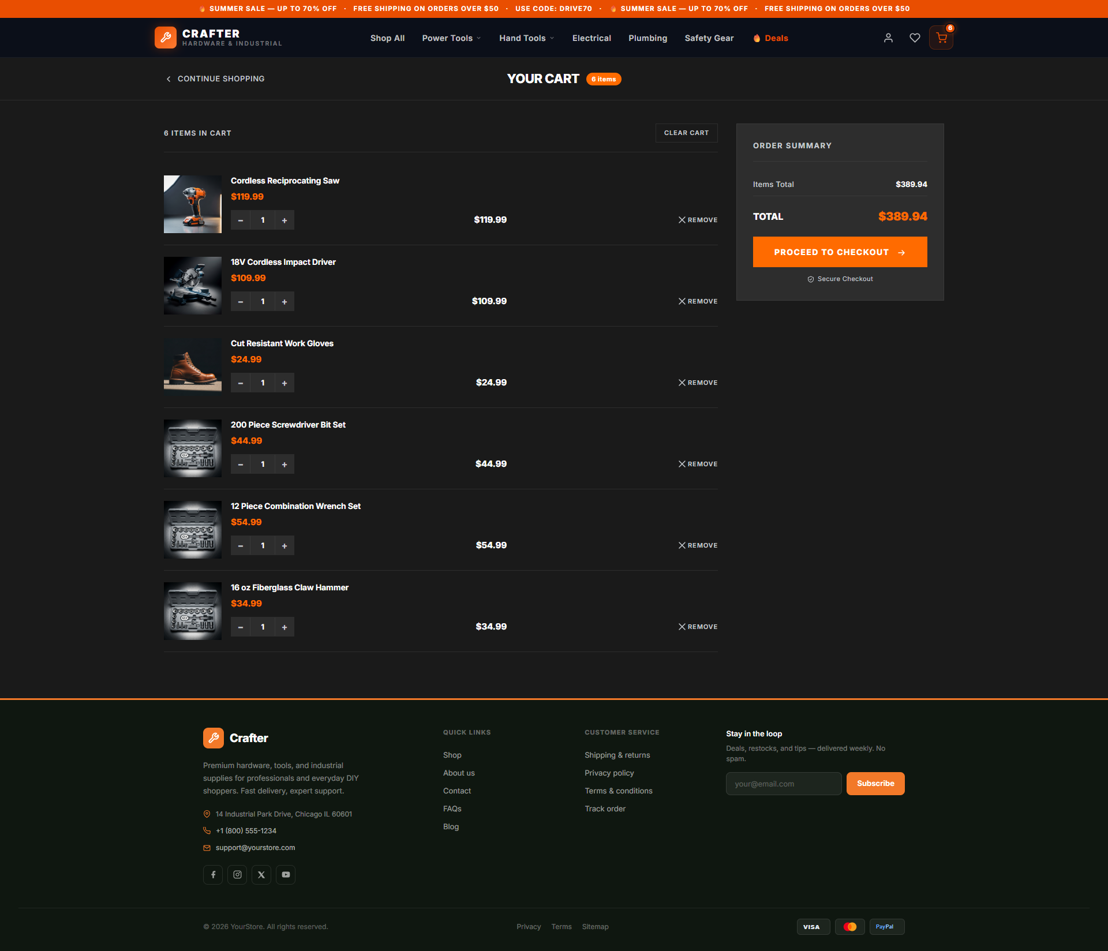Open the X social icon in footer
Viewport: 1108px width, 951px height.
[x=261, y=875]
